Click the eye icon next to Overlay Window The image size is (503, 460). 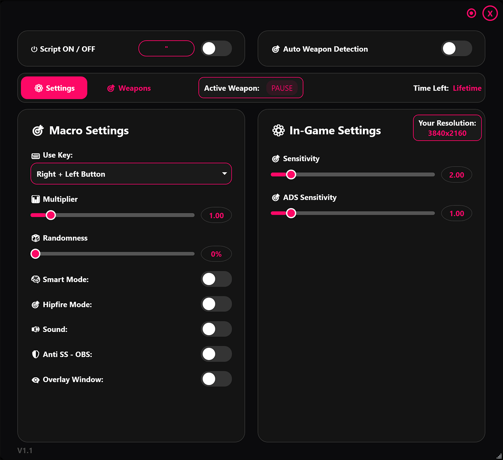click(x=35, y=379)
